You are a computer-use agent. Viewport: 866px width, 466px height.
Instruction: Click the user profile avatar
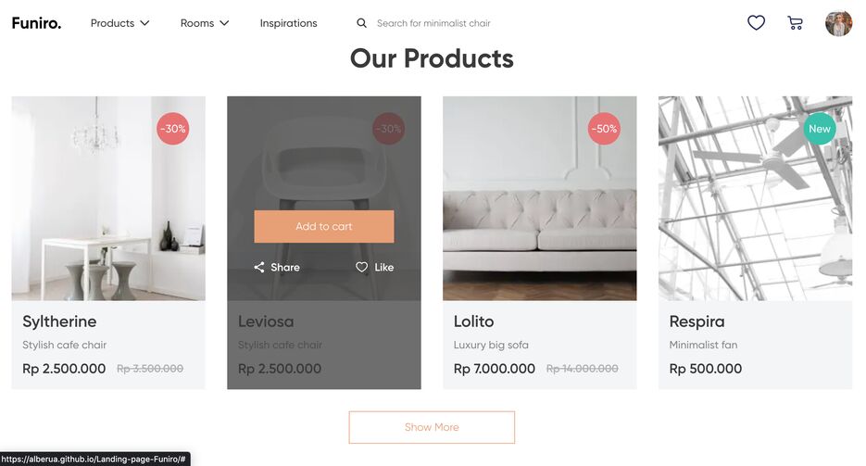coord(838,23)
